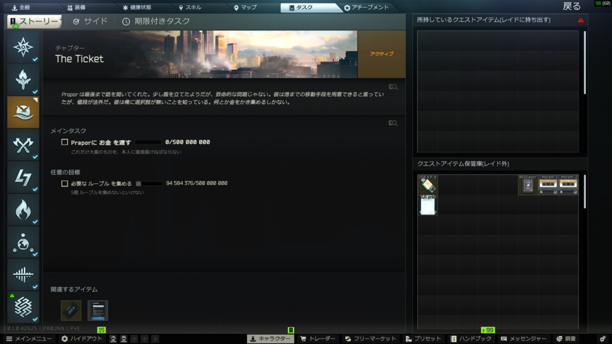Open the sound waveform chapter icon
Screen dimensions: 612x344
pyautogui.click(x=23, y=274)
